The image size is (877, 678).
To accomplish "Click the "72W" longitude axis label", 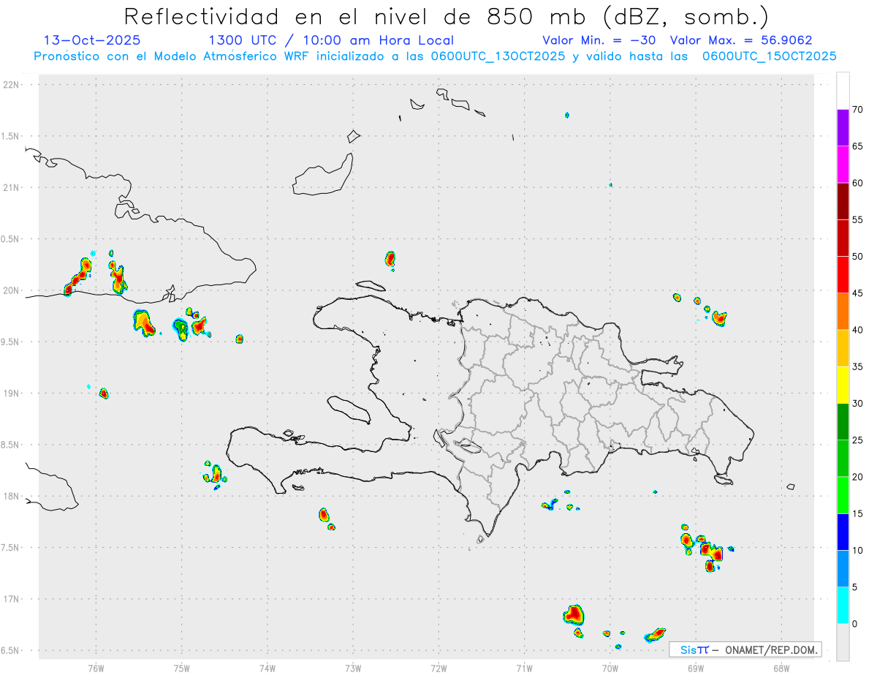I will pos(438,668).
